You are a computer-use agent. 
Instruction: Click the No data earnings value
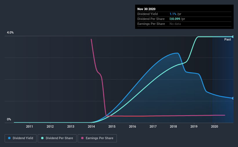[x=175, y=24]
